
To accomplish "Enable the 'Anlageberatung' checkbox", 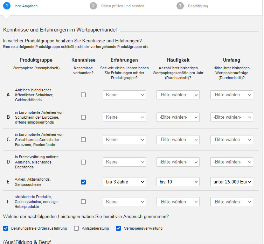I will pos(76,228).
